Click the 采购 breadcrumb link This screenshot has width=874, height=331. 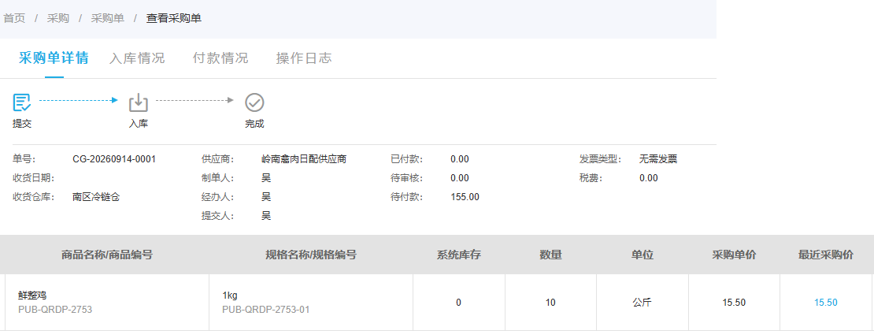coord(58,18)
